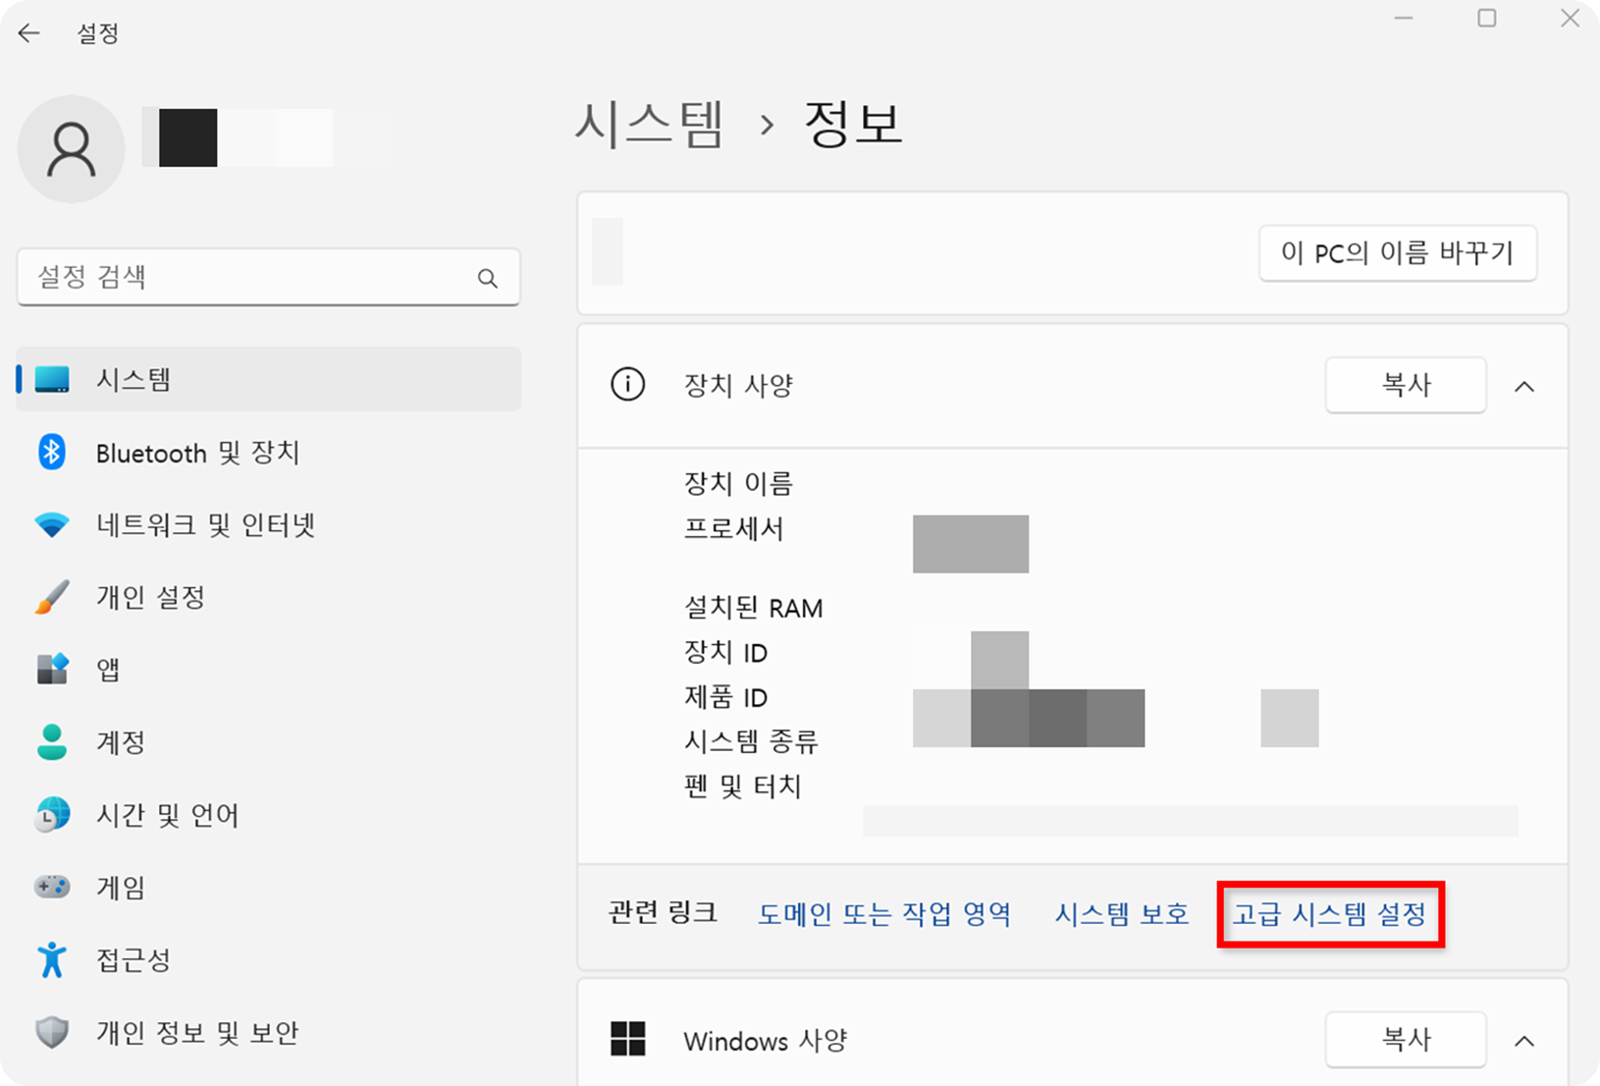The height and width of the screenshot is (1086, 1600).
Task: Collapse Windows 사양 section chevron
Action: tap(1524, 1041)
